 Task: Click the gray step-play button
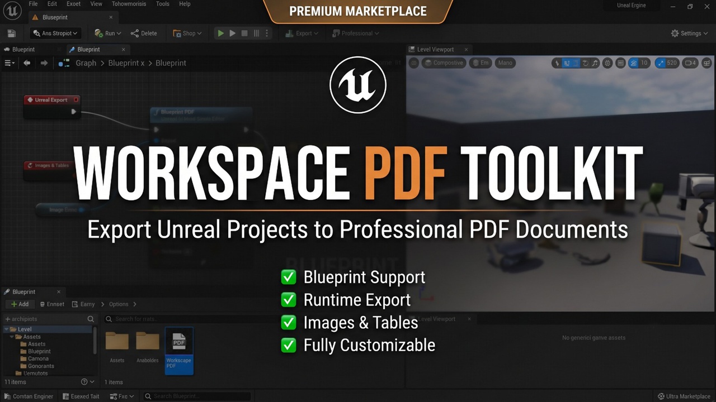(x=233, y=33)
